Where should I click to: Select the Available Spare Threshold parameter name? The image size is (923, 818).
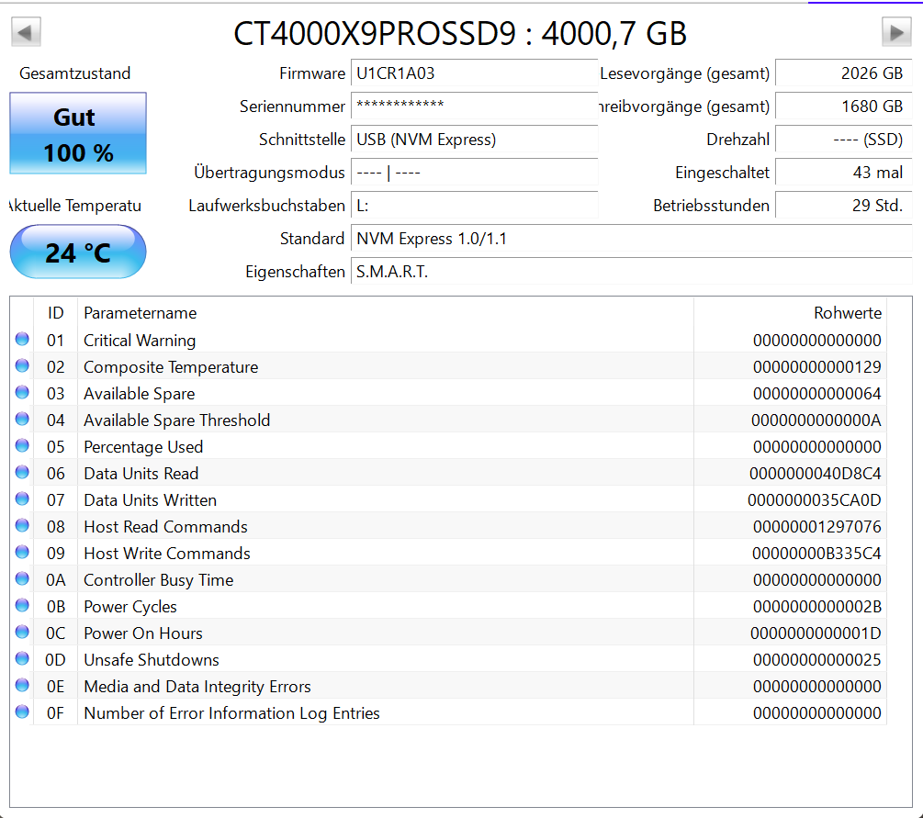click(x=176, y=420)
